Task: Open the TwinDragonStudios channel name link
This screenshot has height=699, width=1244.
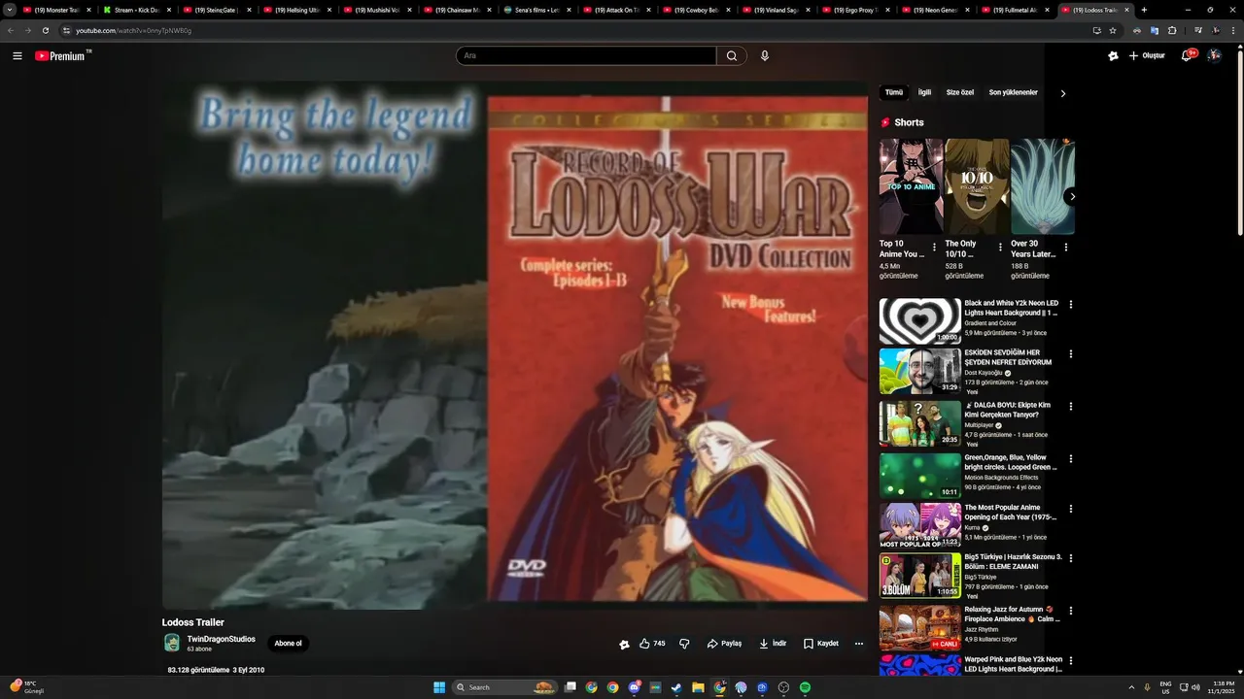Action: (222, 639)
